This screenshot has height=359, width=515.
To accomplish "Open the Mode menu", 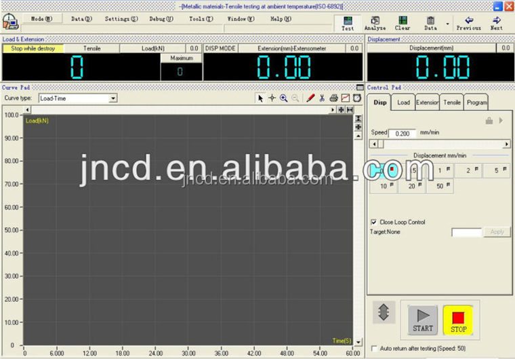I will (42, 19).
